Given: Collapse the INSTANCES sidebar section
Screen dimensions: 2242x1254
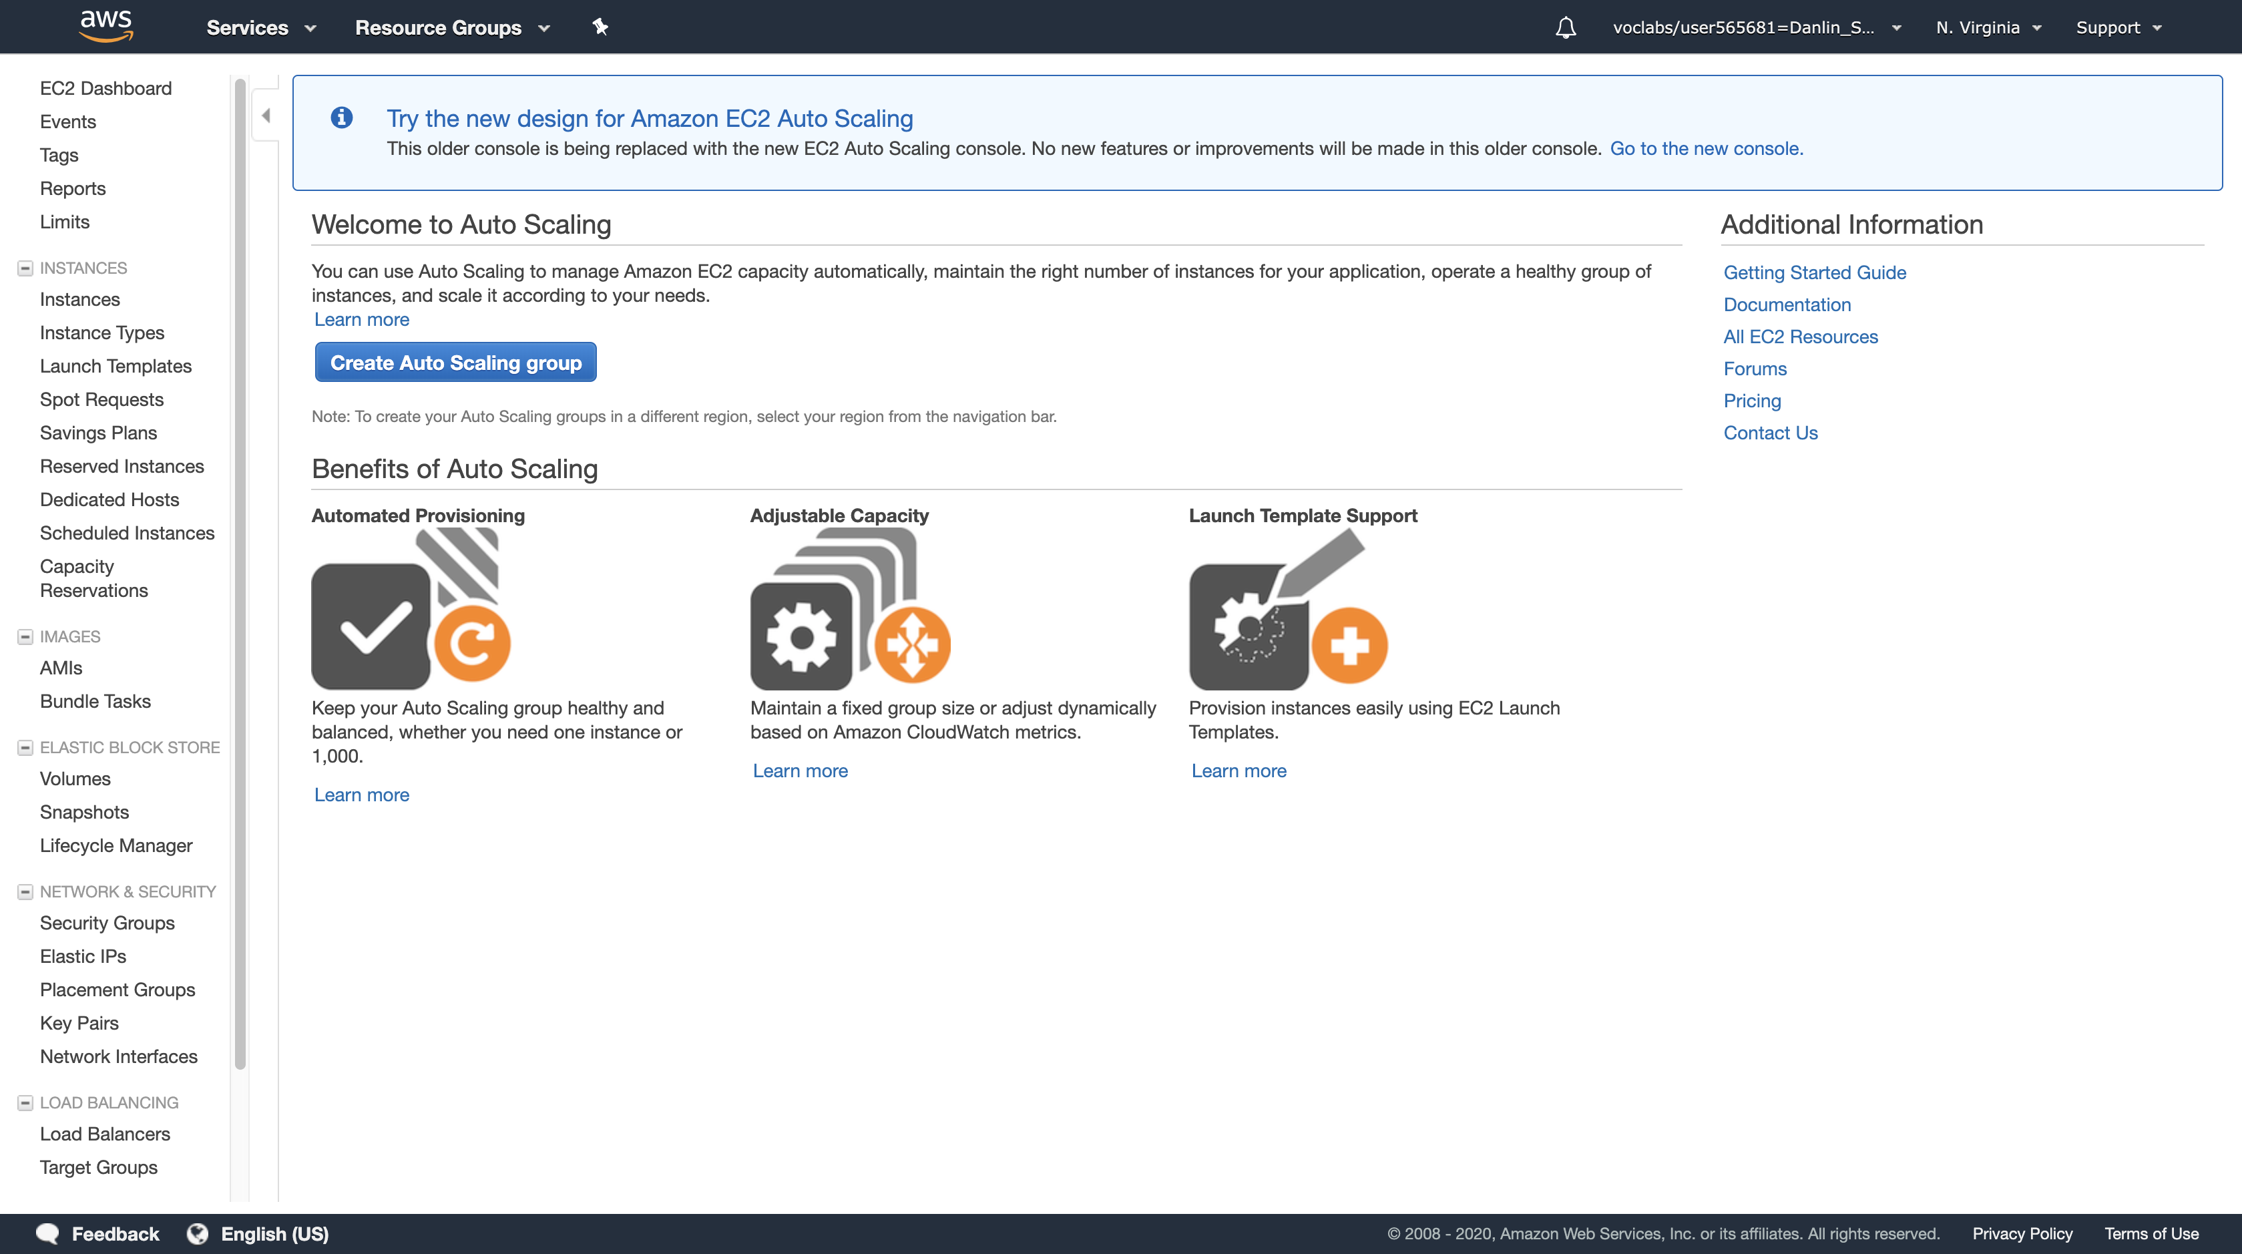Looking at the screenshot, I should coord(25,268).
